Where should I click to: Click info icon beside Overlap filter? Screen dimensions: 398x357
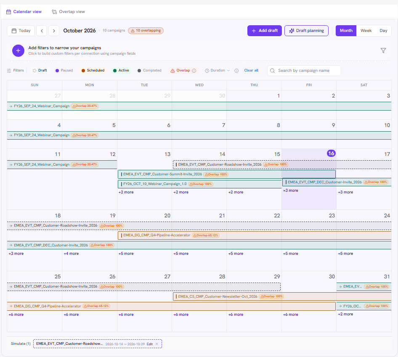pos(194,71)
